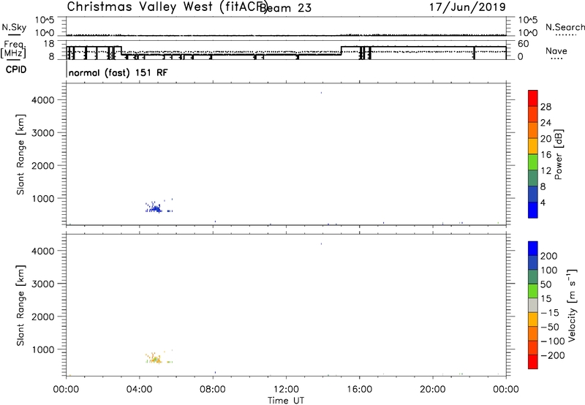The height and width of the screenshot is (405, 585).
Task: Click the frequency step-up near 15:00 UT
Action: click(341, 50)
